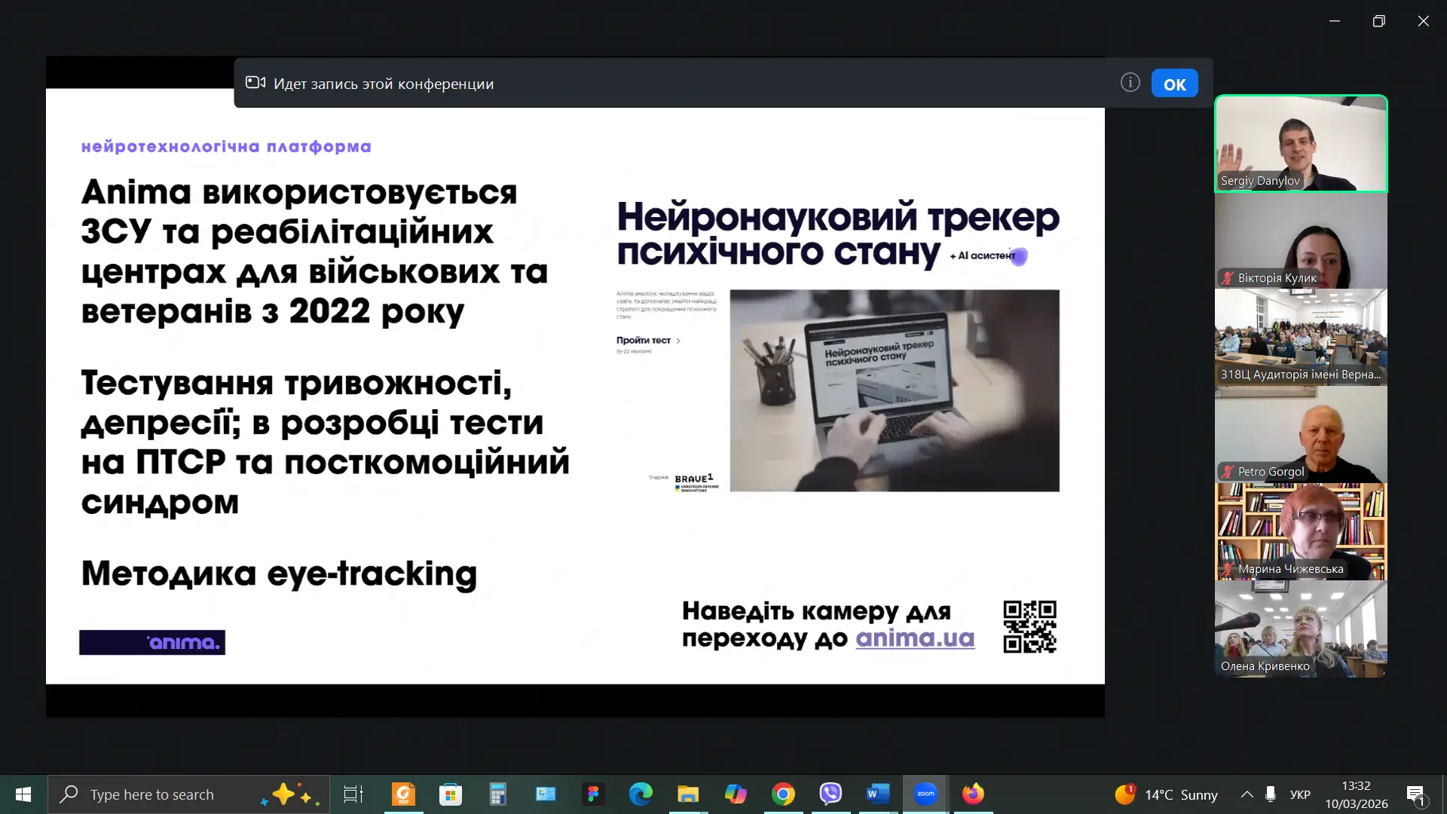Open the 14°C Sunny weather widget
The height and width of the screenshot is (814, 1447).
(x=1167, y=794)
